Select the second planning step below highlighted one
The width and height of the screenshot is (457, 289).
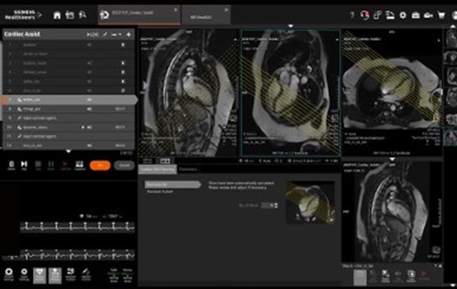point(160,192)
